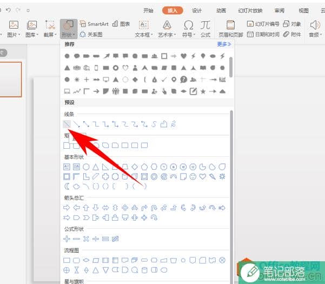Insert a SmartArt graphic
325x284 pixels.
pyautogui.click(x=94, y=24)
